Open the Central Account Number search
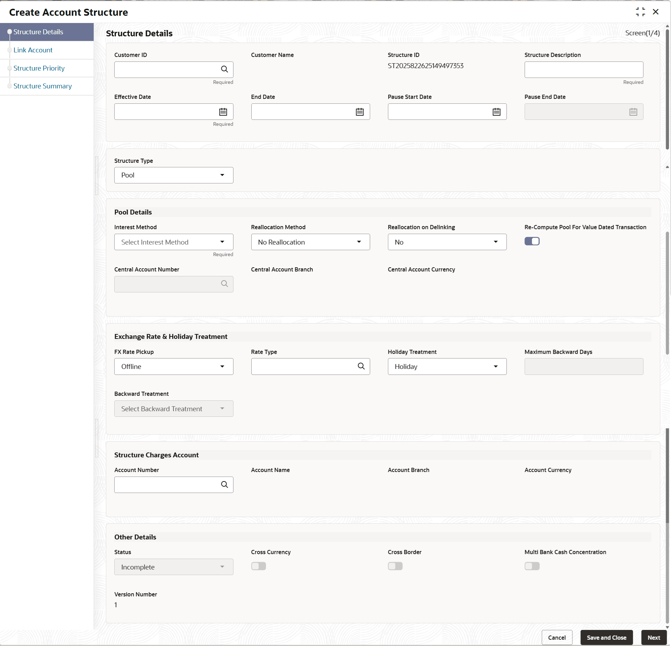 (x=225, y=284)
